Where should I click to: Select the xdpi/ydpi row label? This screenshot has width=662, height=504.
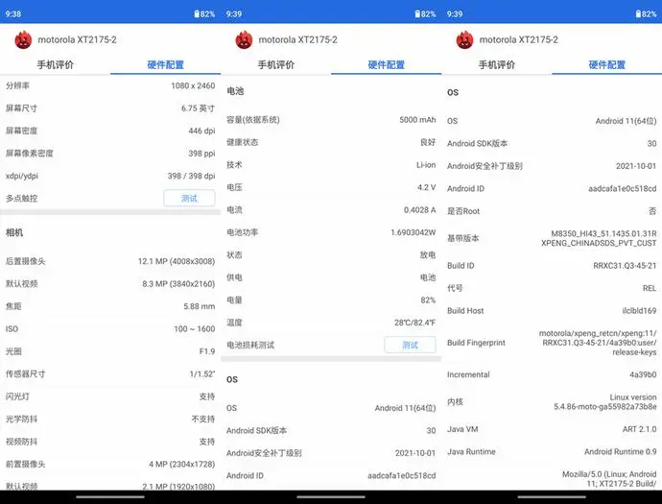coord(22,176)
